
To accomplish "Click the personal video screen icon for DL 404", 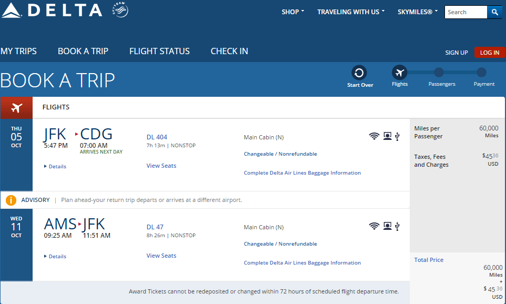I will click(387, 136).
